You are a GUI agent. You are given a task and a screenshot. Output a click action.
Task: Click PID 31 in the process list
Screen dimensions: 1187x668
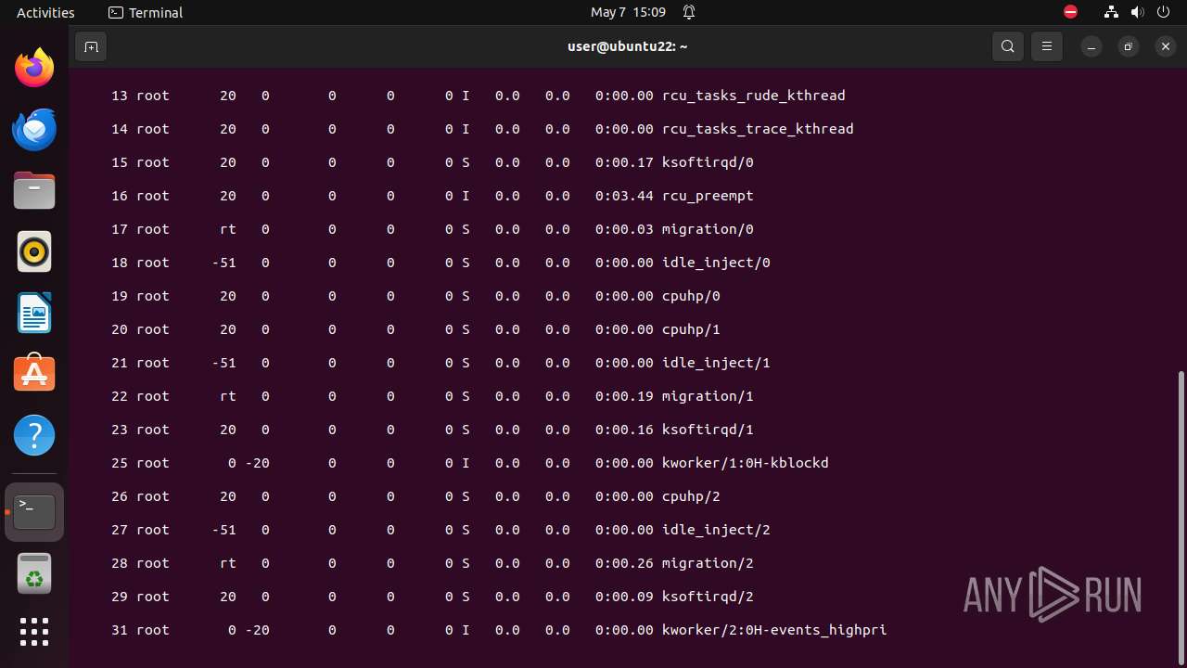[x=120, y=630]
